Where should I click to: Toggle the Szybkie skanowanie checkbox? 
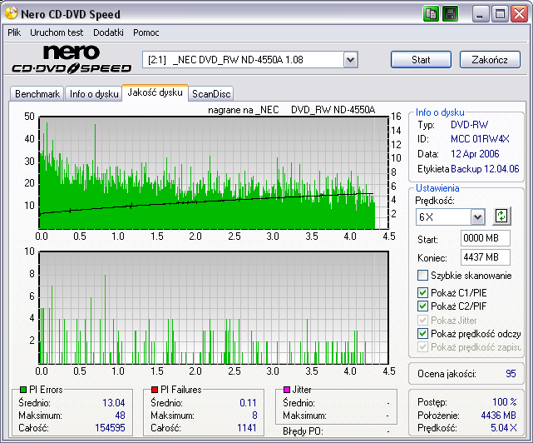click(x=422, y=275)
